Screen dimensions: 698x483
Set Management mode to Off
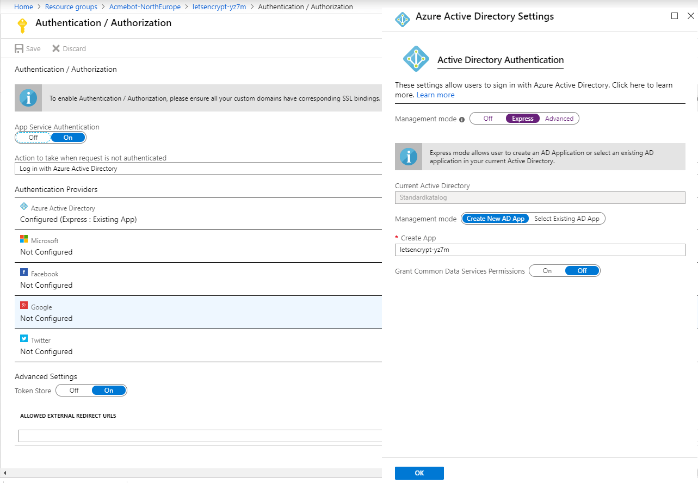pyautogui.click(x=488, y=119)
